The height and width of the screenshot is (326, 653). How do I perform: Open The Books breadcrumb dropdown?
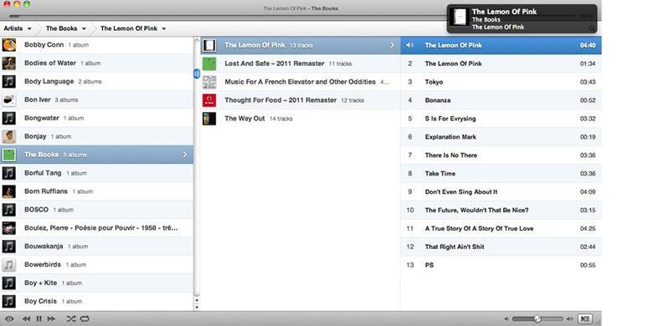pos(66,28)
